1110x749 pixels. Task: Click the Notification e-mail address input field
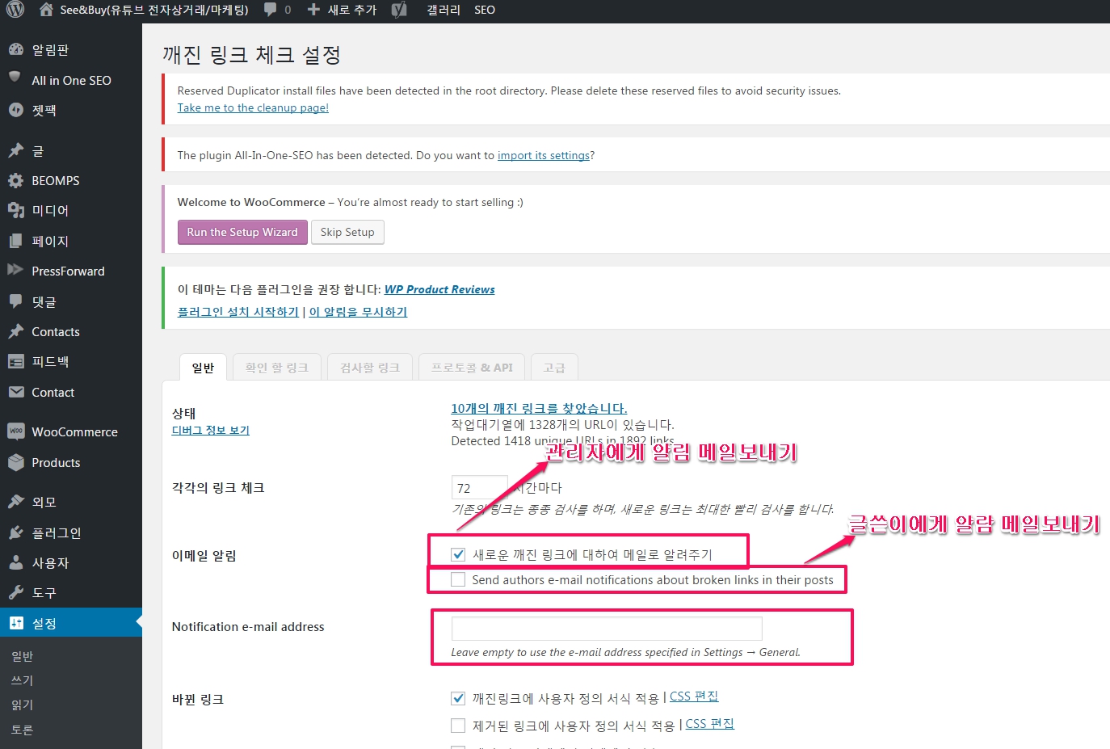(606, 628)
